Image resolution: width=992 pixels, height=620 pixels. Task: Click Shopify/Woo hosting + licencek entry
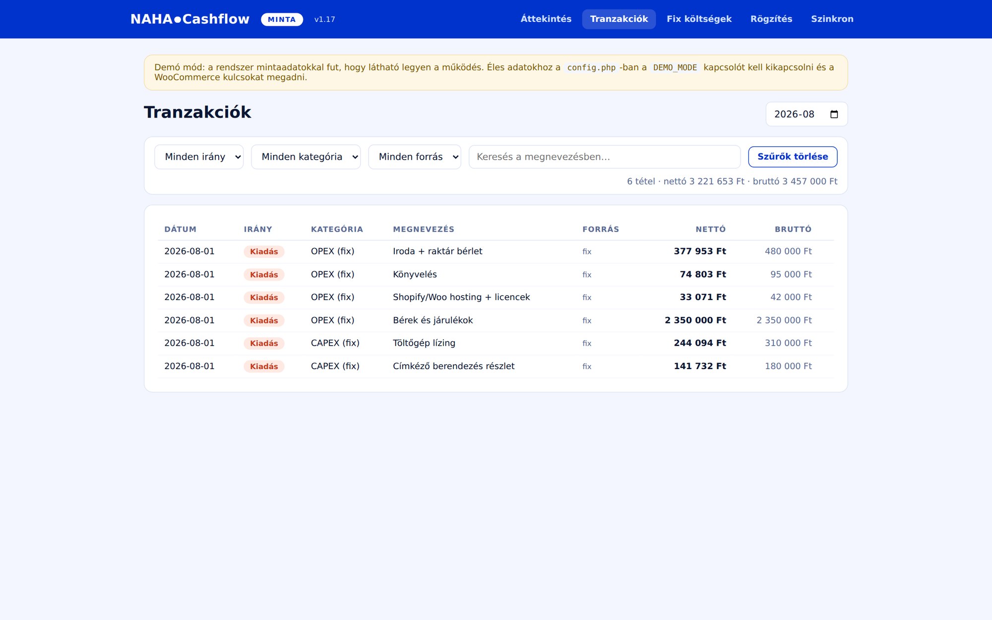tap(461, 297)
